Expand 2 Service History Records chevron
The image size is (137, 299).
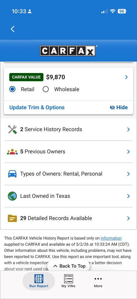point(129,129)
